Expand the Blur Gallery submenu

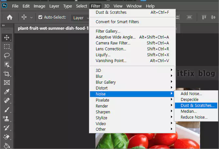(132, 82)
